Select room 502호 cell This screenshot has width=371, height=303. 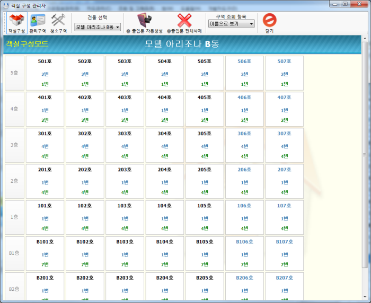click(85, 73)
